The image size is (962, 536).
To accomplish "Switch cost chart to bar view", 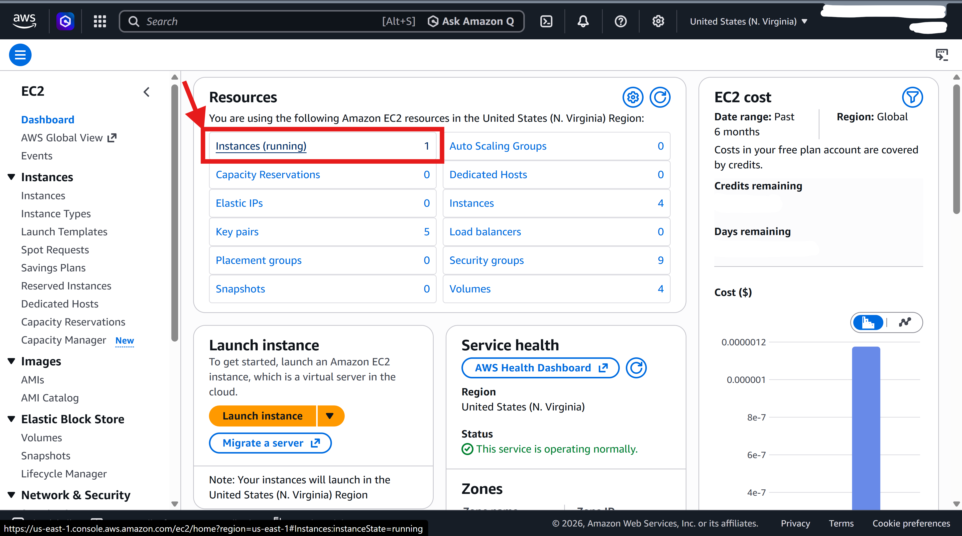I will (x=868, y=322).
